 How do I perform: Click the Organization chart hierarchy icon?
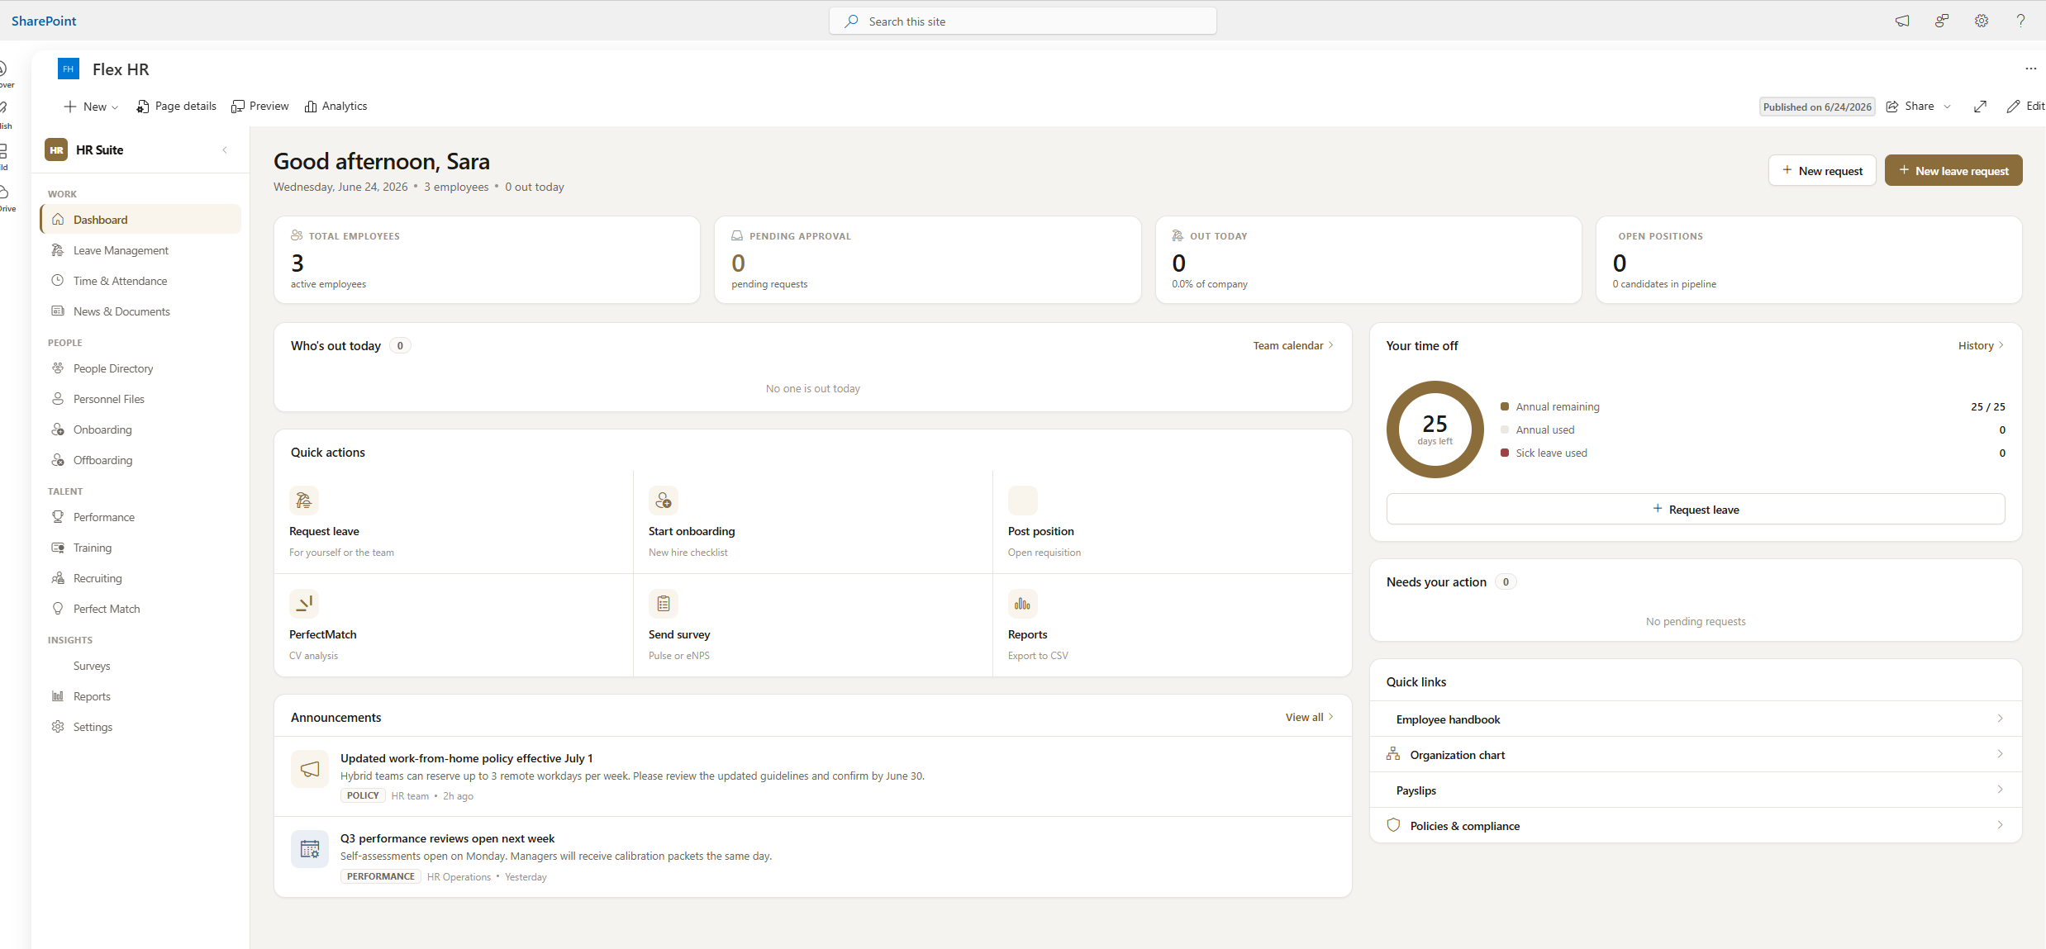tap(1393, 754)
